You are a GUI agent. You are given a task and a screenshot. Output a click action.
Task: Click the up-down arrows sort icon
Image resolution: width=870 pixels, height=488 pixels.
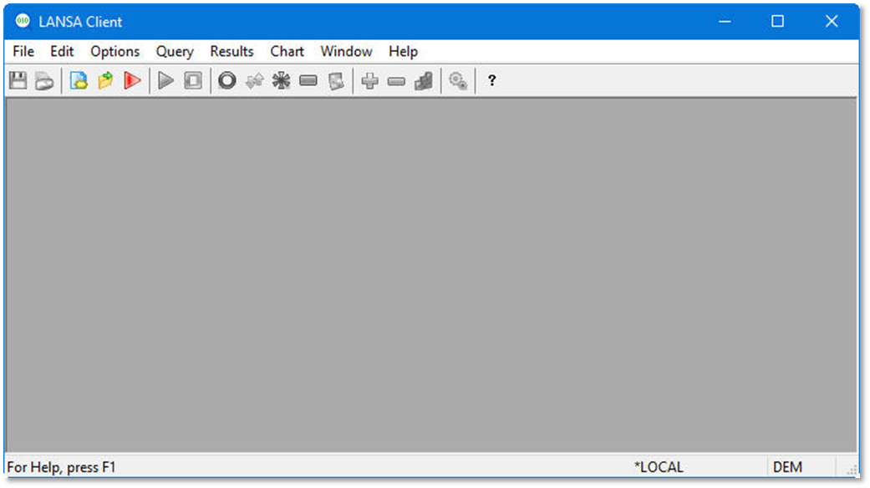(x=255, y=81)
